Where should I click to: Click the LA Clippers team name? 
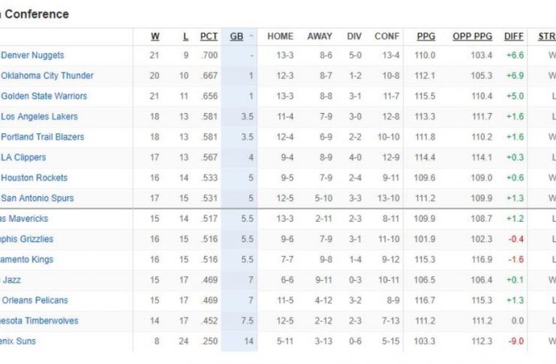pyautogui.click(x=23, y=157)
